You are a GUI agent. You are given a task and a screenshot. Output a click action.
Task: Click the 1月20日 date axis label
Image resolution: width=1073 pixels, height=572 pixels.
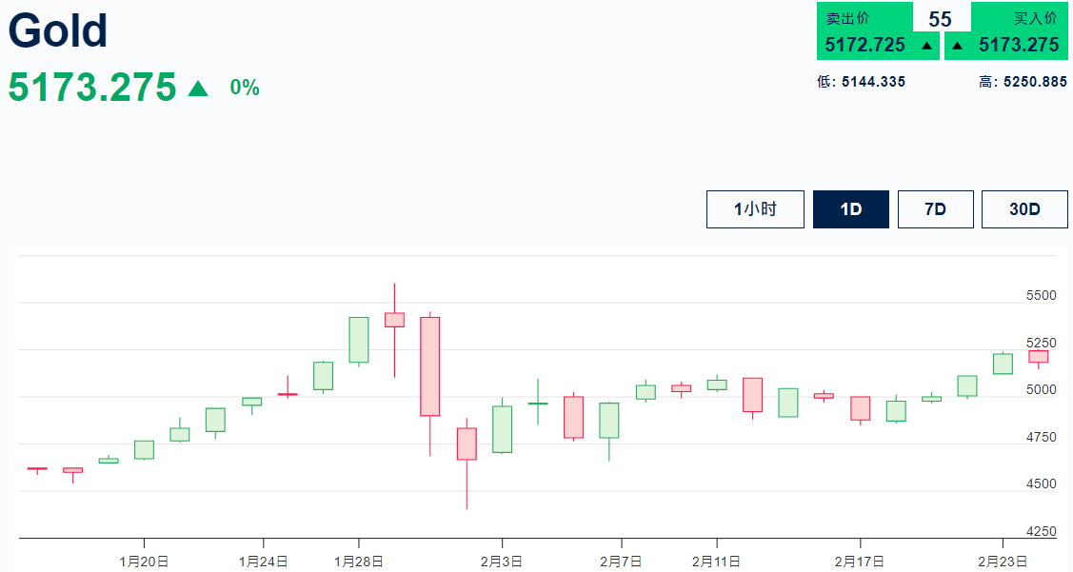tap(144, 562)
